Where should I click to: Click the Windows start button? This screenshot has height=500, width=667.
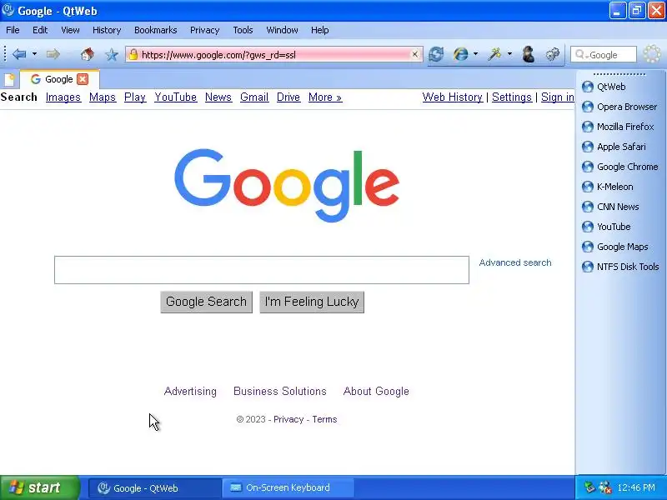point(39,487)
